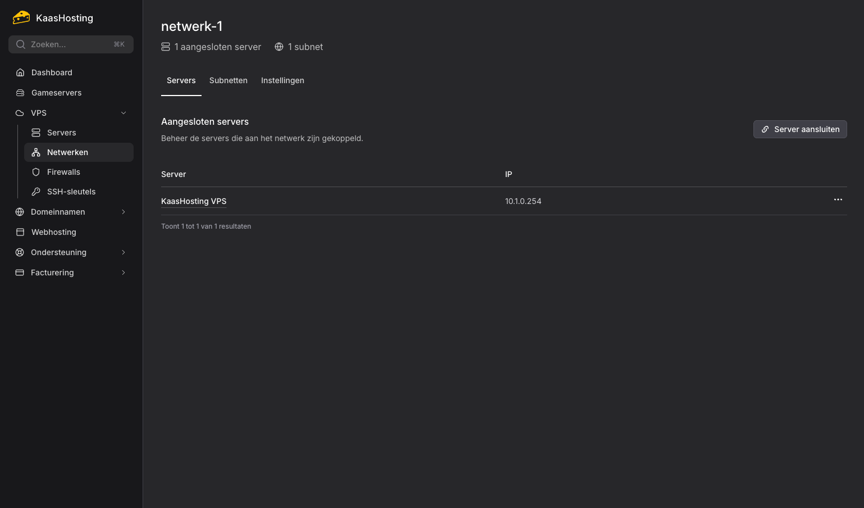Click the Server aansluiten button
Image resolution: width=864 pixels, height=508 pixels.
[800, 129]
